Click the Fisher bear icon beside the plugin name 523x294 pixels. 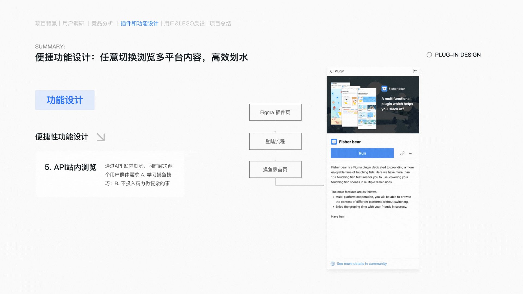pos(333,142)
